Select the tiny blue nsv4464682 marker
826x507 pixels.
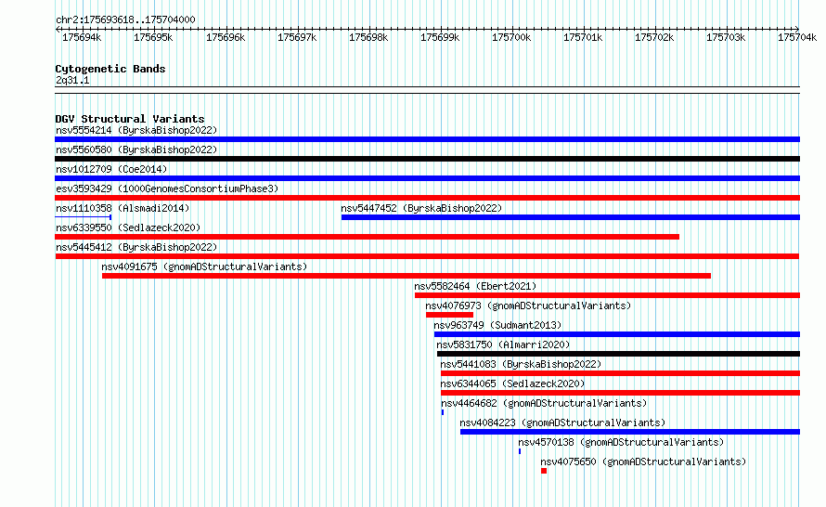tap(443, 412)
